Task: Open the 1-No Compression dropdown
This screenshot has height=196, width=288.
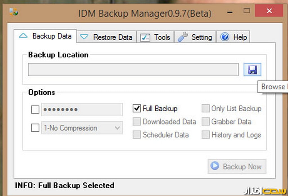Action: tap(82, 128)
